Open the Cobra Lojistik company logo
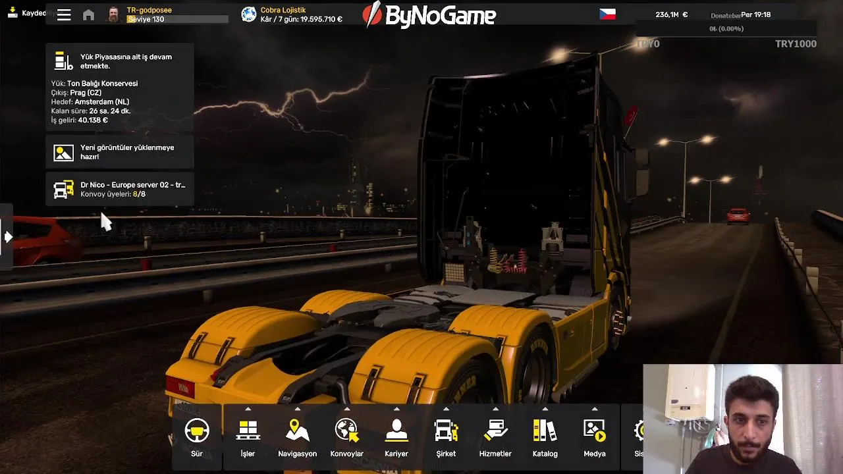The height and width of the screenshot is (474, 843). 248,14
